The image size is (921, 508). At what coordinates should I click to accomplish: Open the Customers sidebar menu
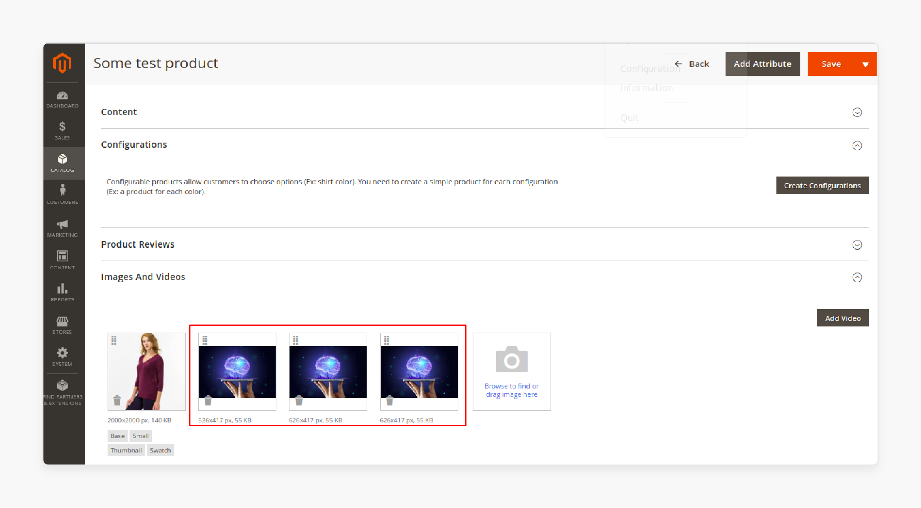(x=62, y=195)
